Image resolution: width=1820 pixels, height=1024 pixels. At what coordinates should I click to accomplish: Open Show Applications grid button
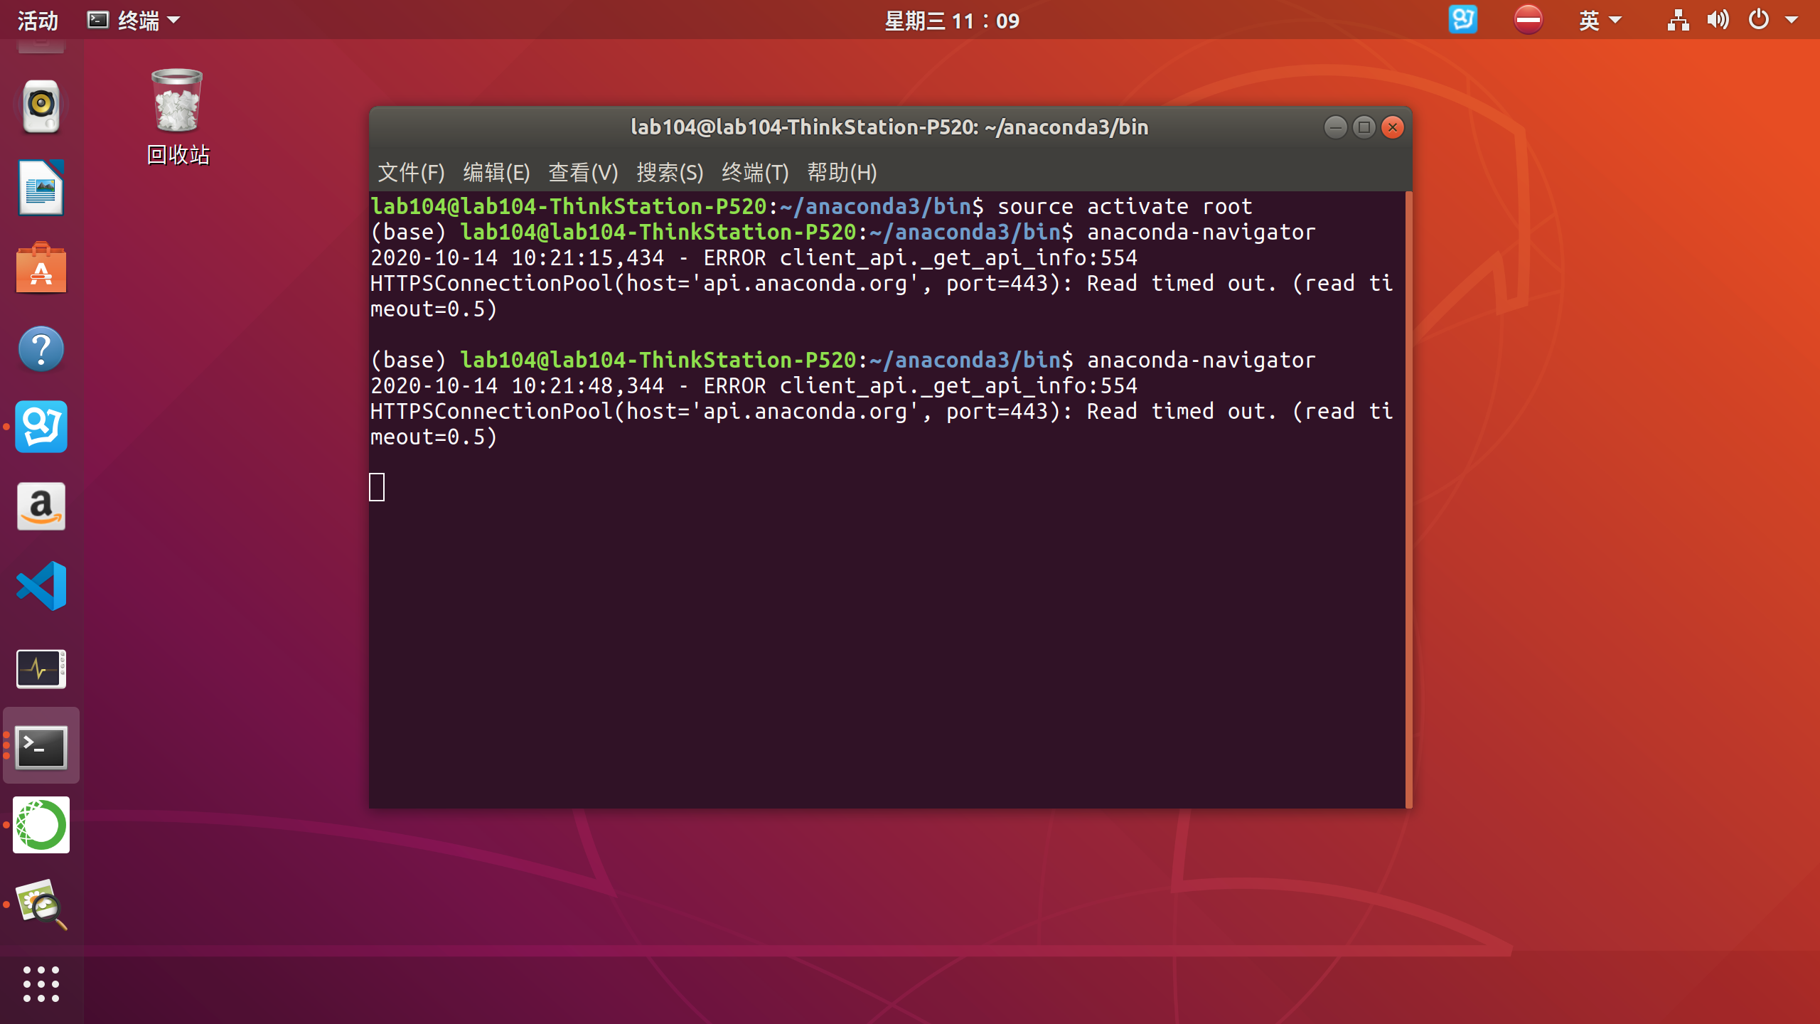(41, 984)
